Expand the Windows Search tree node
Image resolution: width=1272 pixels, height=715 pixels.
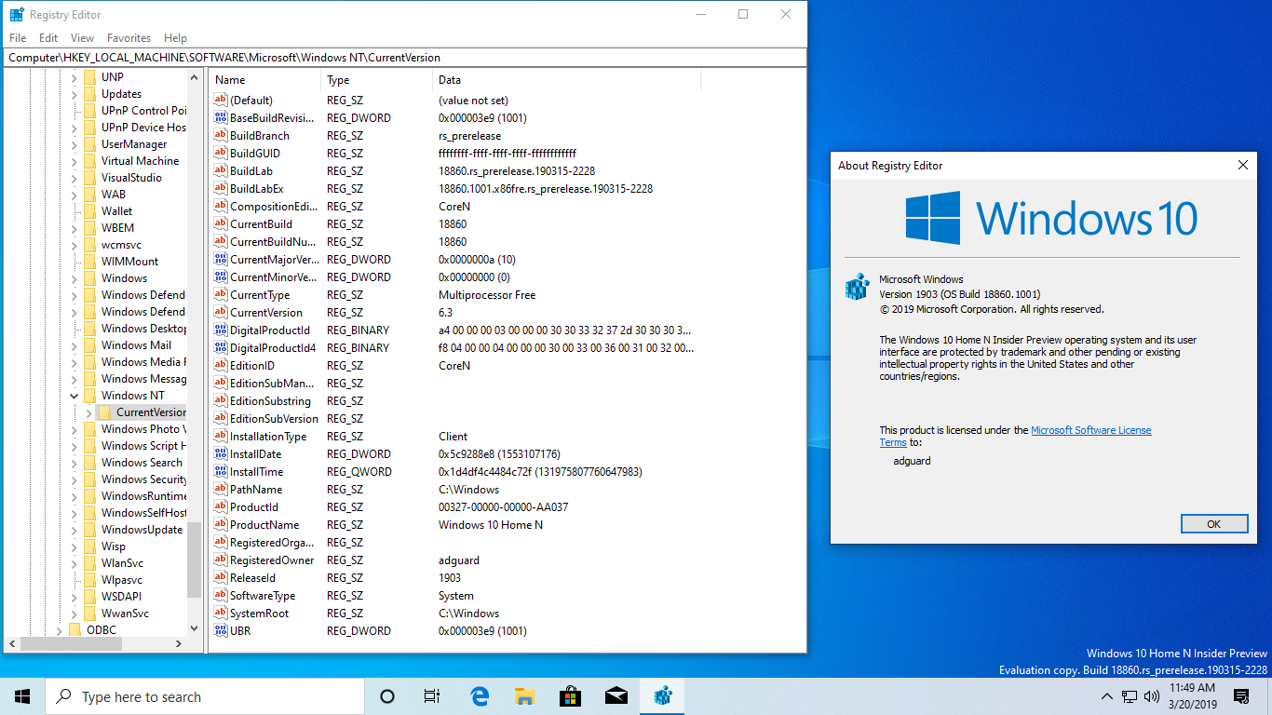coord(74,463)
